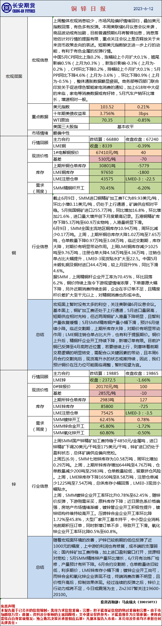Select the LME copper change -0.39%
Screen dimensions: 162x626
pyautogui.click(x=143, y=146)
